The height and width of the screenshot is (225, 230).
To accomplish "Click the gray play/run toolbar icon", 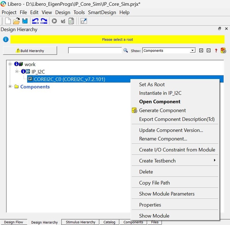I will tap(54, 21).
